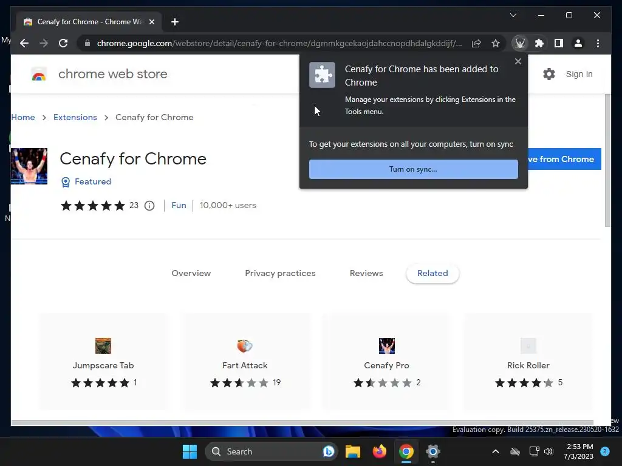Click the taskbar Search box
622x466 pixels.
271,451
